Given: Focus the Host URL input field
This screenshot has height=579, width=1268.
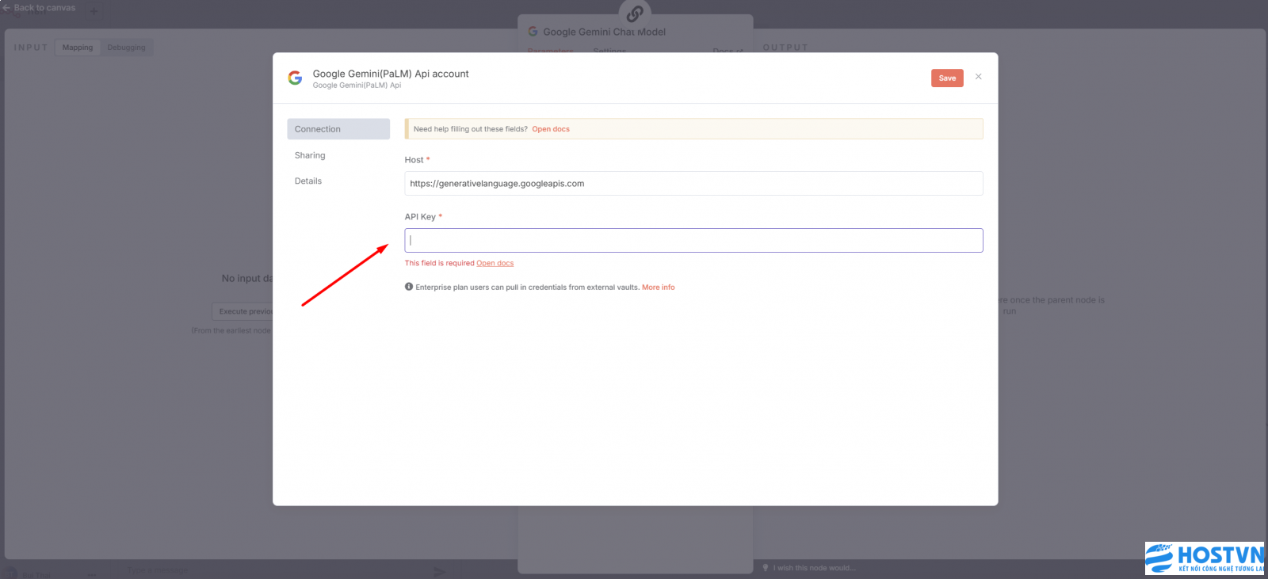Looking at the screenshot, I should coord(693,184).
